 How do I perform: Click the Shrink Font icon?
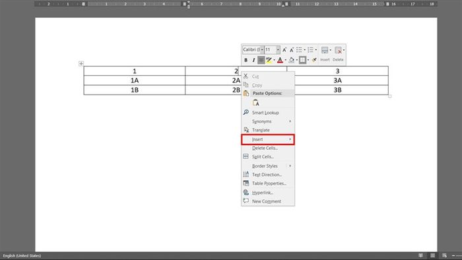coord(292,50)
